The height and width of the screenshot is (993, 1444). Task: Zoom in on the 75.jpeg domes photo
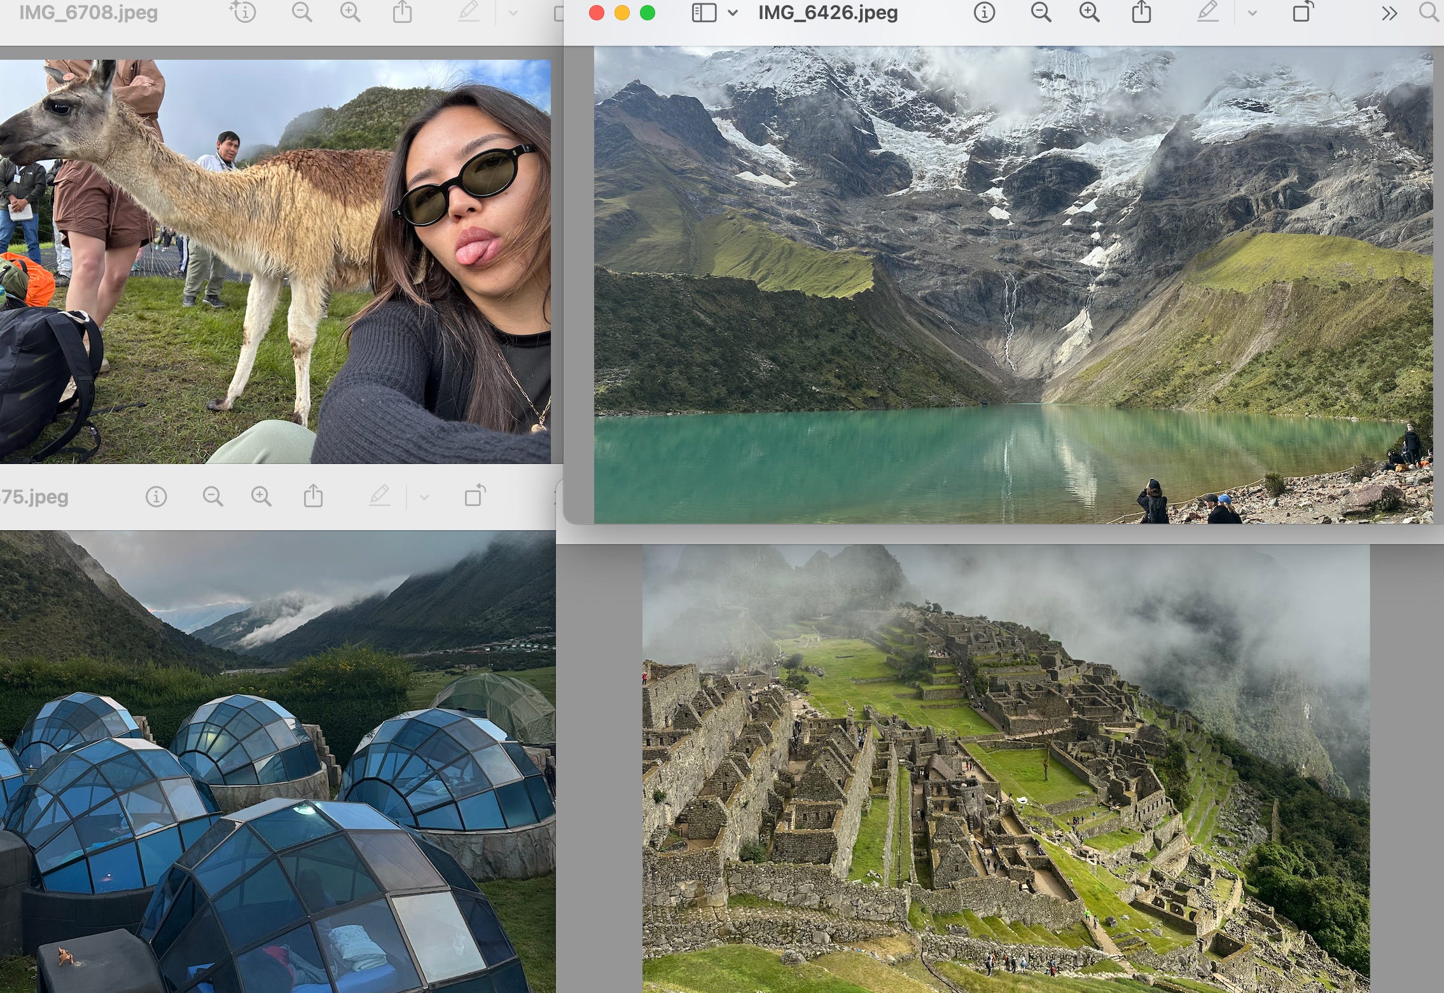point(261,496)
